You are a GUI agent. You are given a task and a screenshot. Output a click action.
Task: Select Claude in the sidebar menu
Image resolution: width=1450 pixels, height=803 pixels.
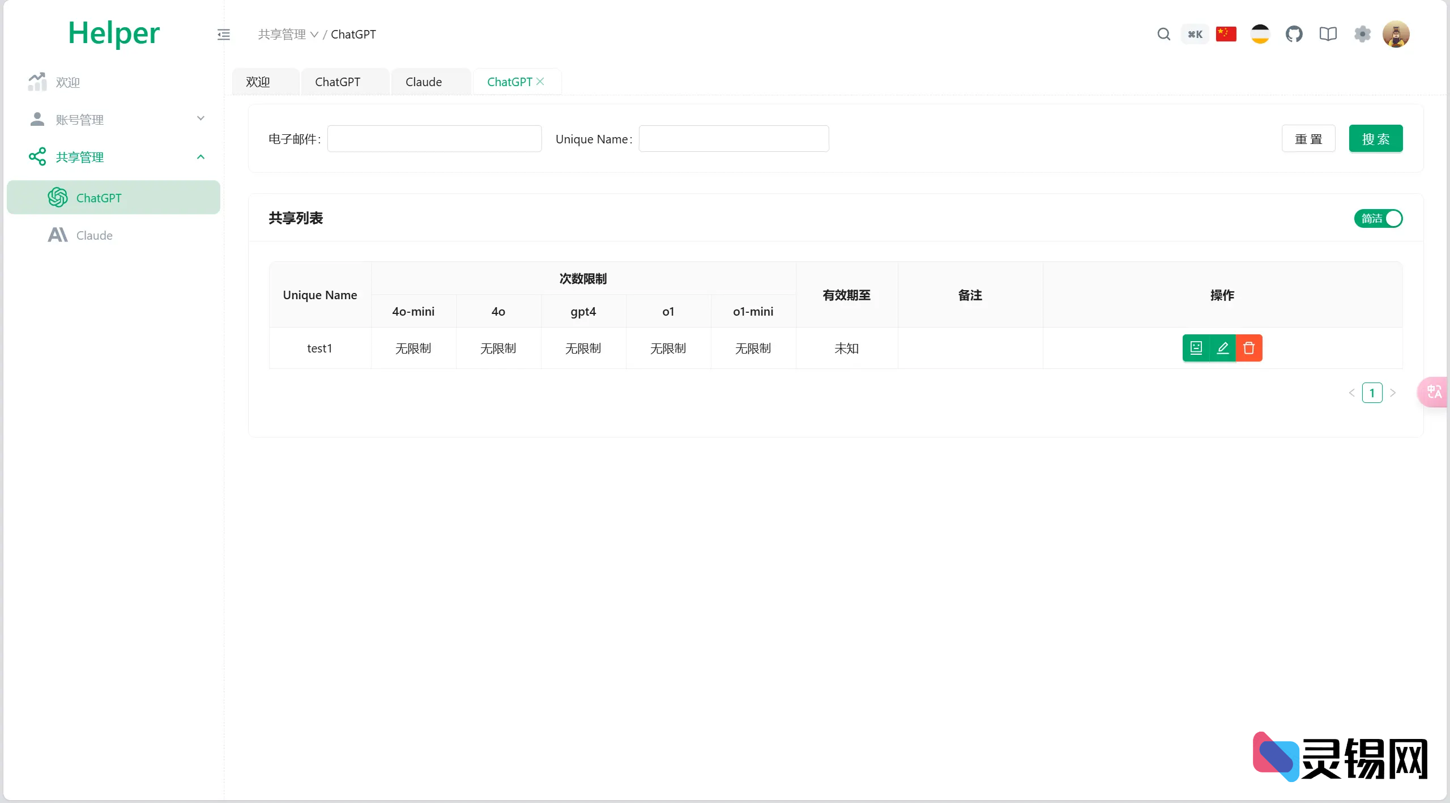94,235
